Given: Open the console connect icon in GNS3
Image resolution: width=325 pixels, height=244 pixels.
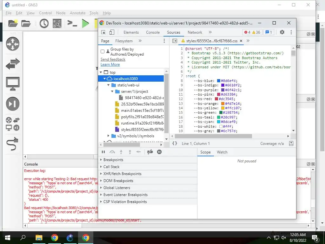Looking at the screenshot, I should pyautogui.click(x=72, y=23).
